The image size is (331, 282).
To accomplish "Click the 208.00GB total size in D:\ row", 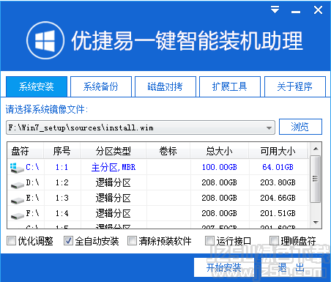I will point(220,182).
